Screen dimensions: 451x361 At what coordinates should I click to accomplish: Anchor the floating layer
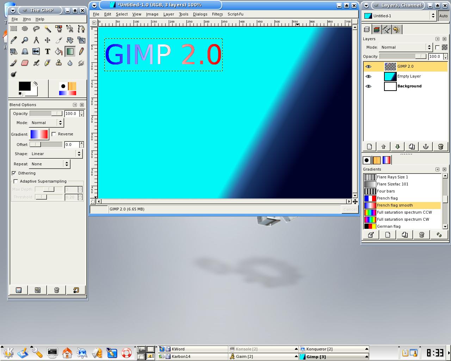(426, 147)
